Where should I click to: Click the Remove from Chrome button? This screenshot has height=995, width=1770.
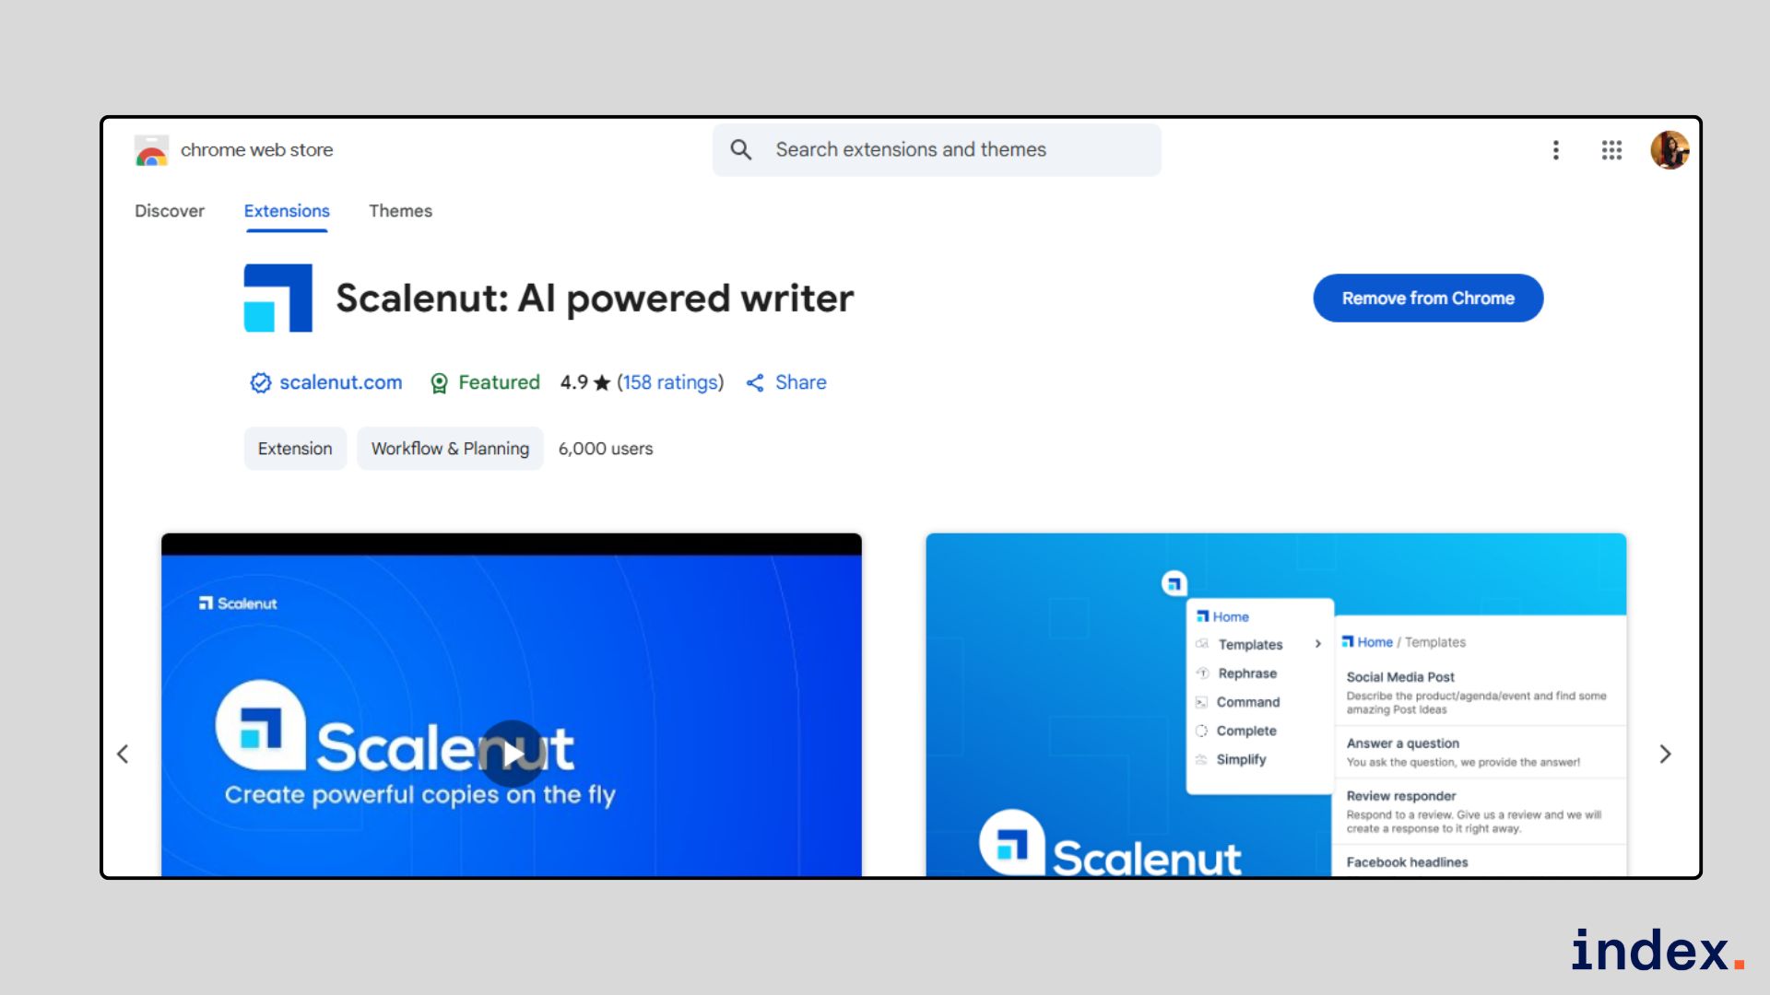click(1427, 298)
